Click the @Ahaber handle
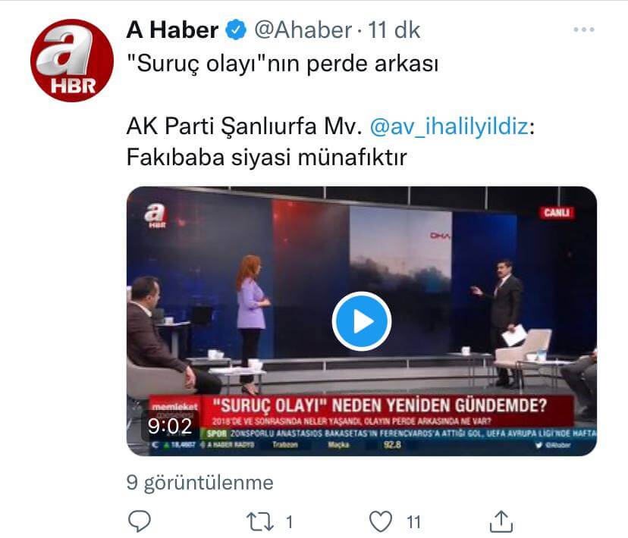This screenshot has height=538, width=628. (303, 30)
